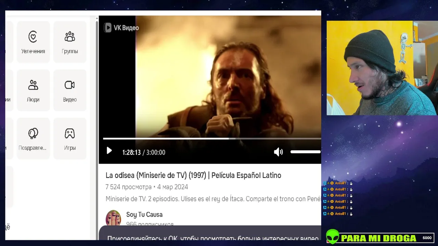Open the Игры section tile

70,139
